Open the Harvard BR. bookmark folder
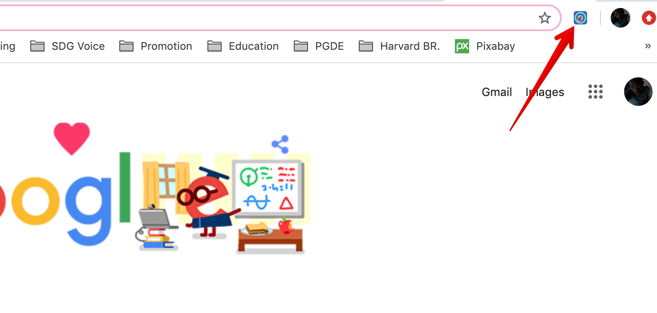This screenshot has width=657, height=313. [x=399, y=46]
